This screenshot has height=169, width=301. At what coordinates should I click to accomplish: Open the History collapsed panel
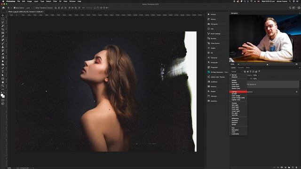[212, 19]
